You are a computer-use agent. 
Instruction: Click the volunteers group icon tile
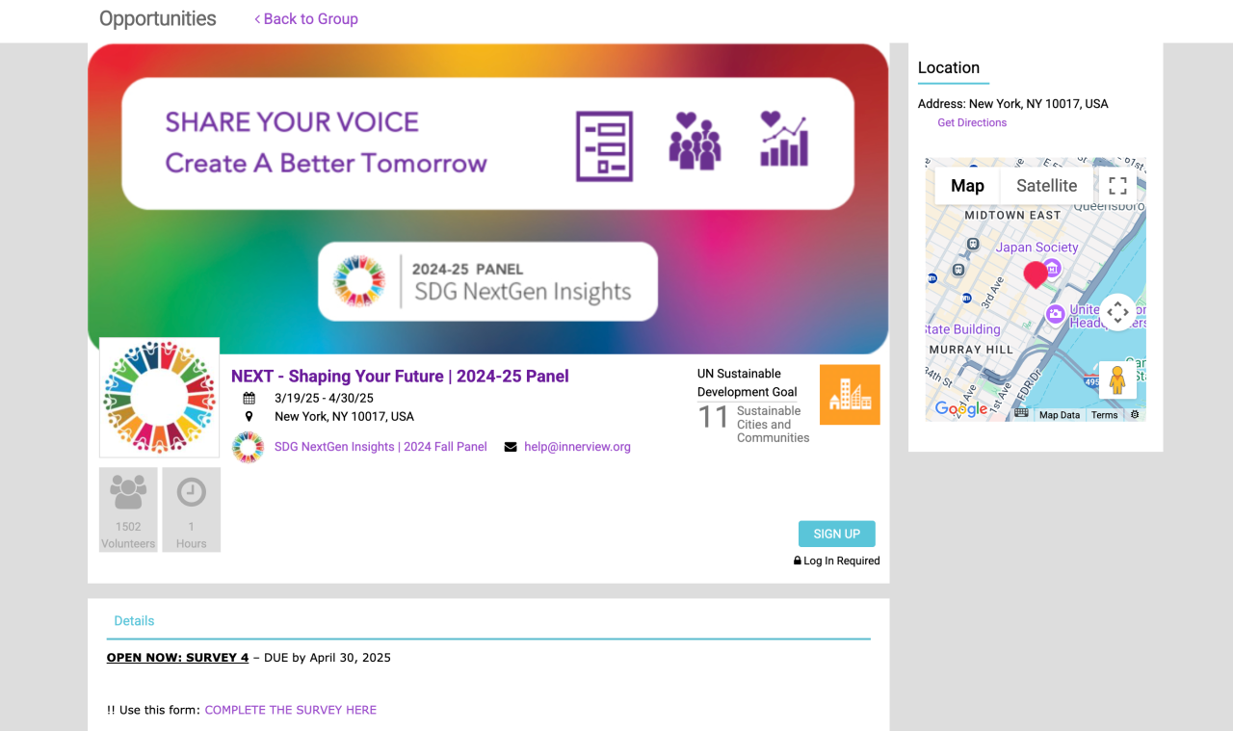tap(128, 509)
